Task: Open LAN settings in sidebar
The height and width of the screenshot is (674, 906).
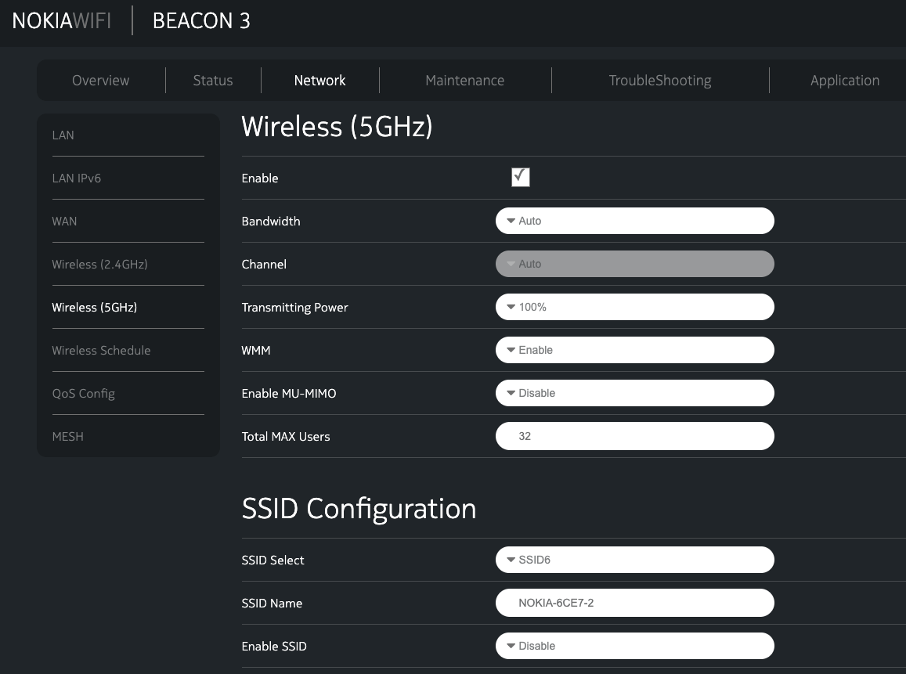Action: [x=63, y=135]
